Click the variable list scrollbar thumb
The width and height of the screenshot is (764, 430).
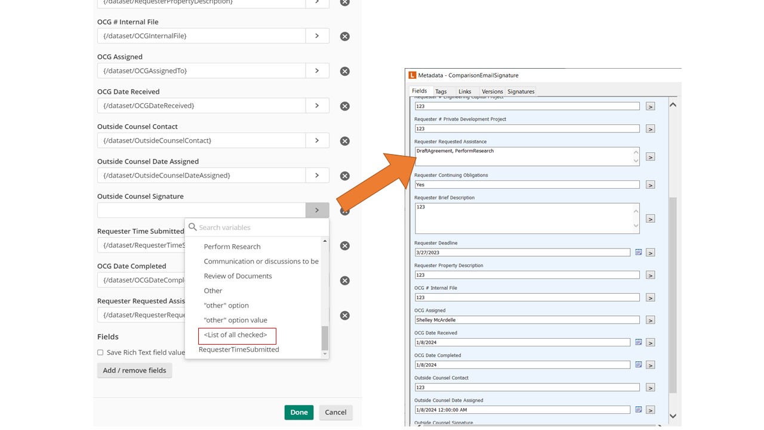click(x=325, y=338)
